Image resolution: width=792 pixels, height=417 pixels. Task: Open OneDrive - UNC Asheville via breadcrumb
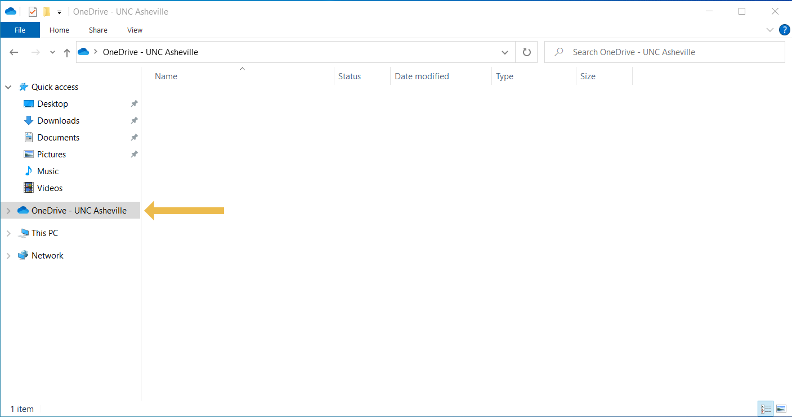[x=149, y=52]
